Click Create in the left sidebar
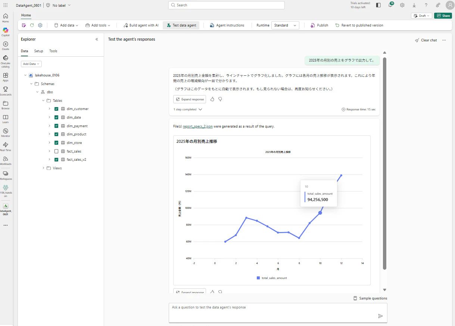The width and height of the screenshot is (455, 326). (6, 46)
